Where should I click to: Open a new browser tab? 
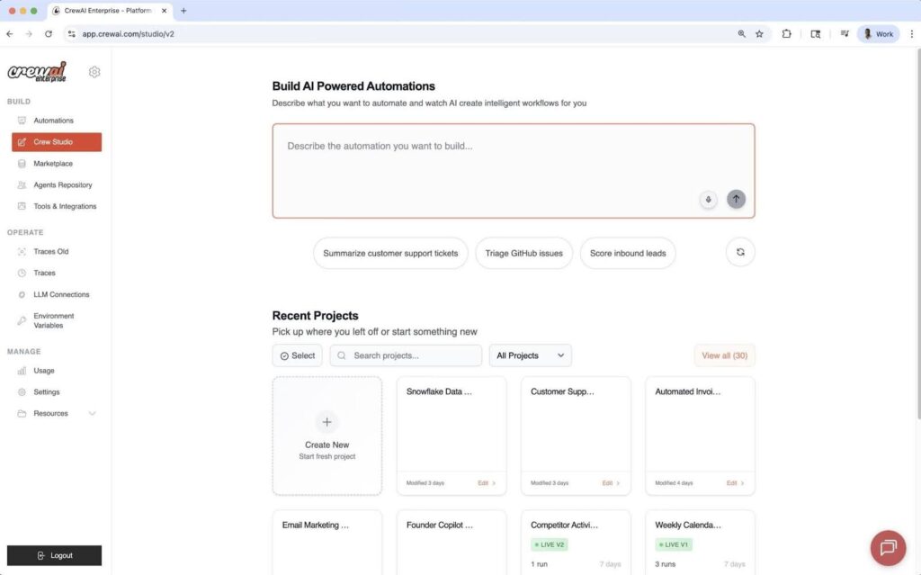183,11
